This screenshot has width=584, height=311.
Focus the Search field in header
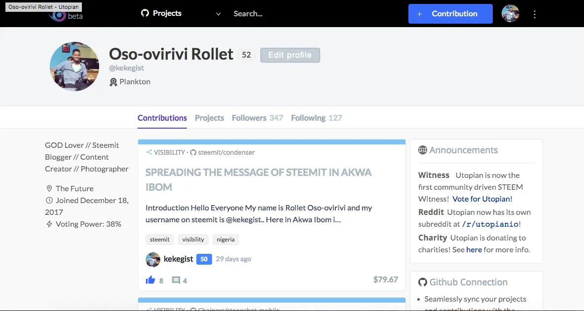point(248,14)
